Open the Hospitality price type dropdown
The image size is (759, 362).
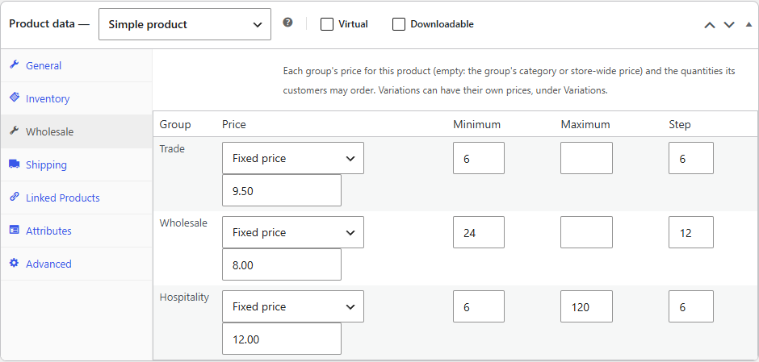(x=293, y=306)
